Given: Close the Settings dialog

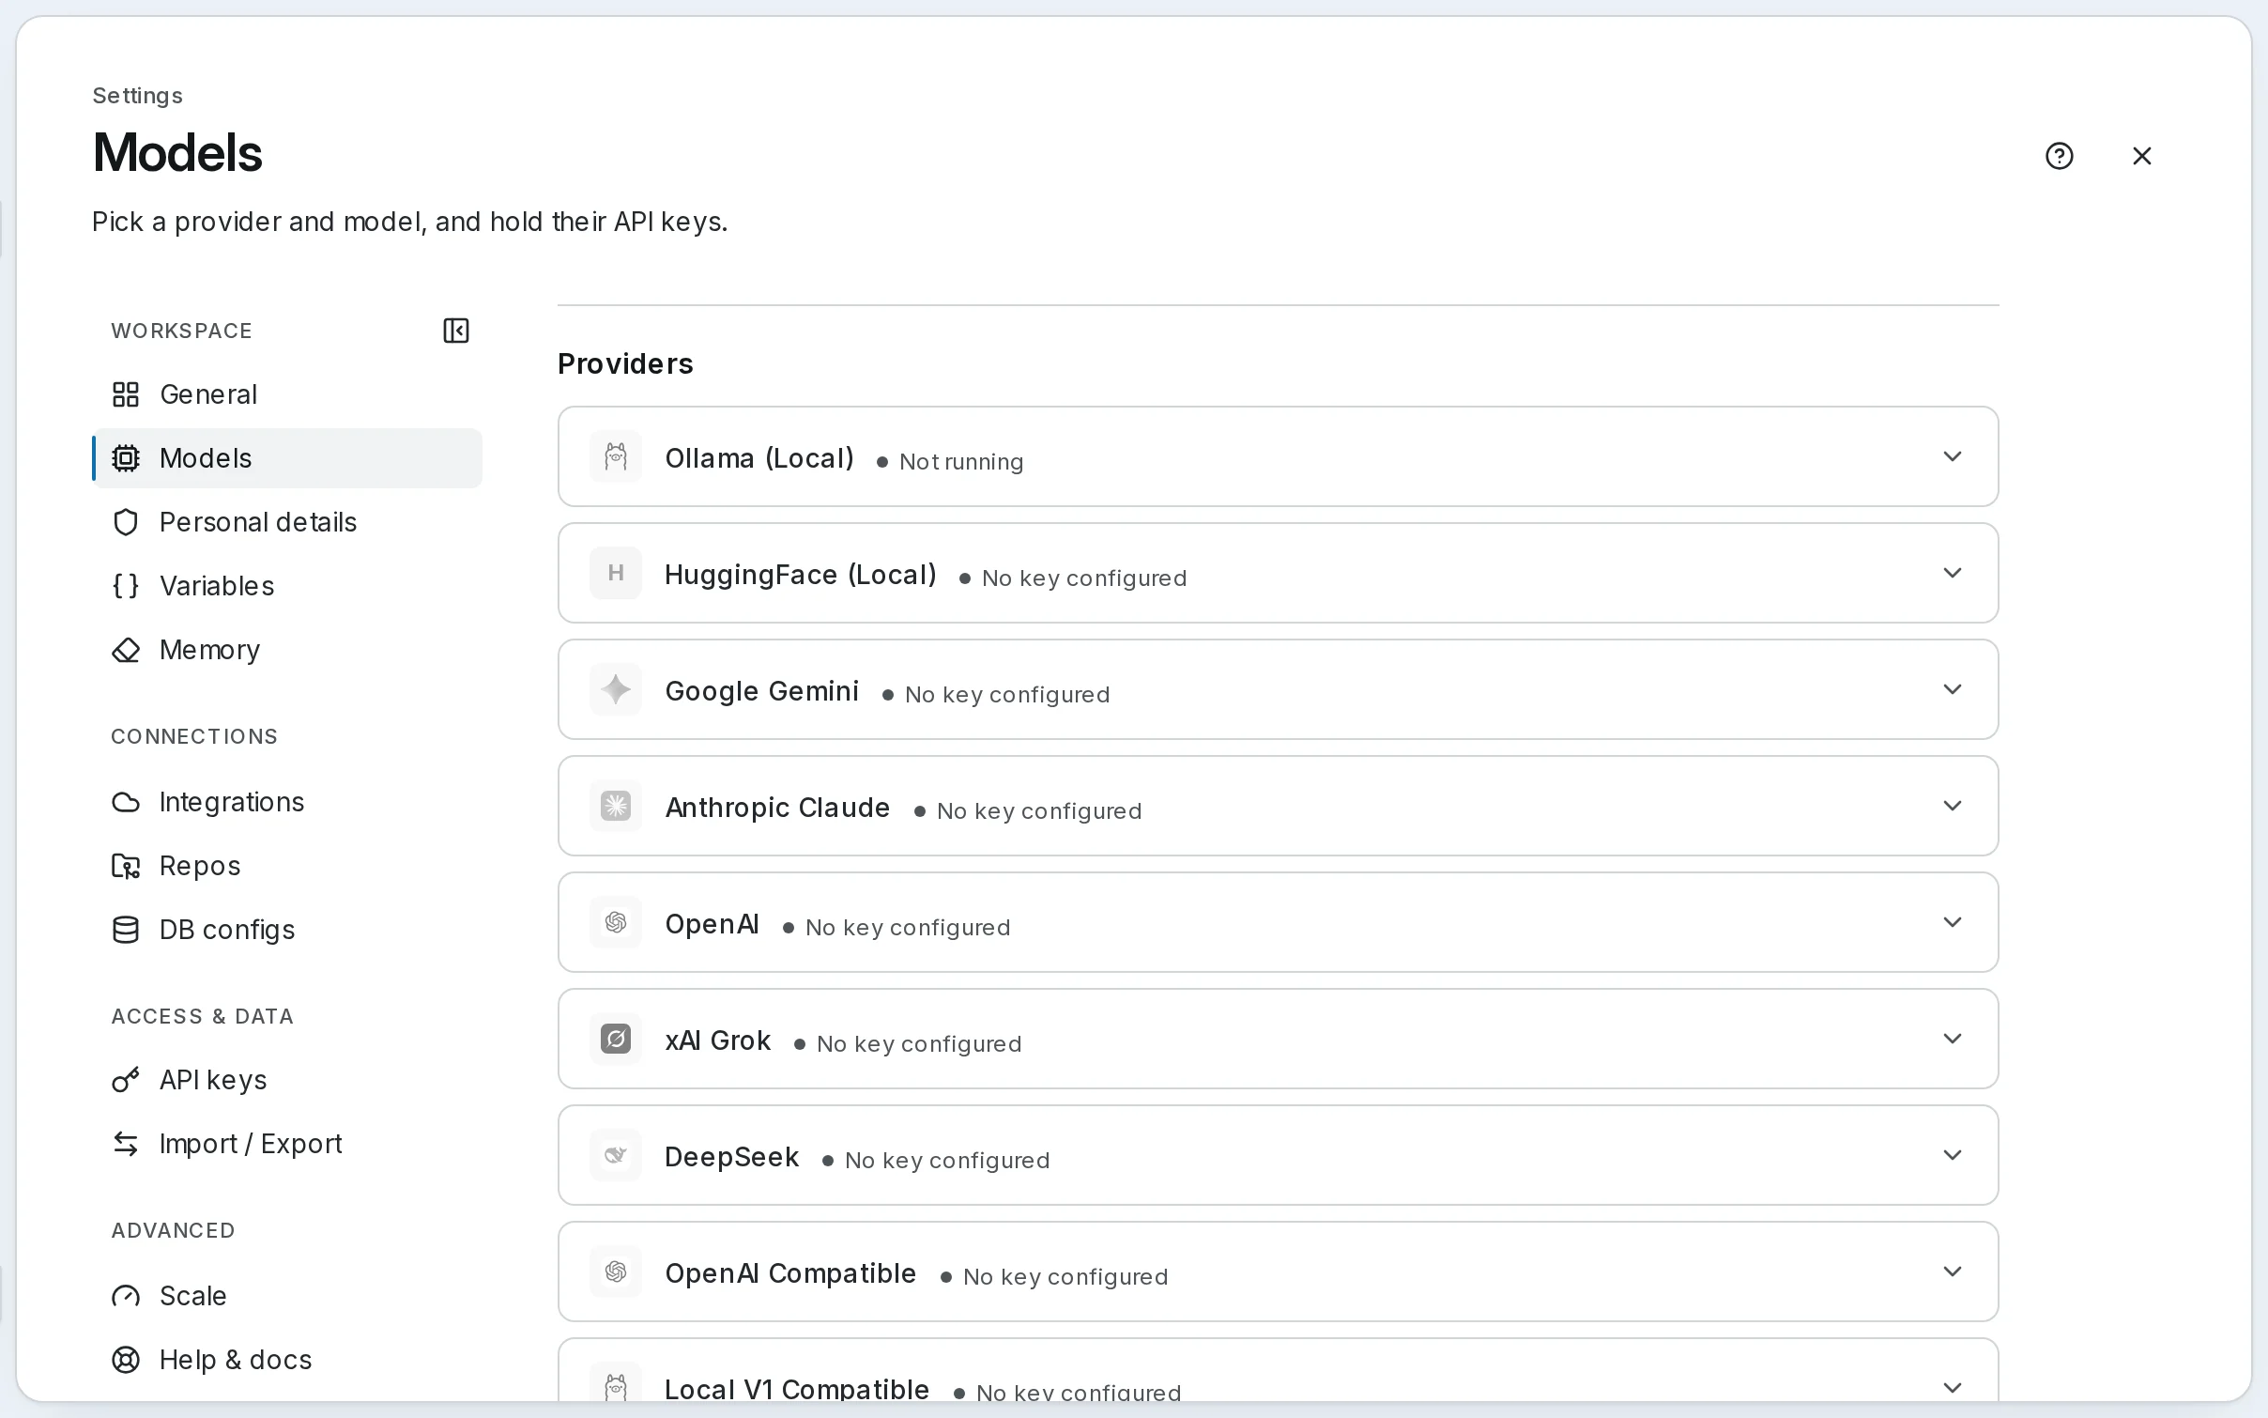Looking at the screenshot, I should click(2141, 156).
